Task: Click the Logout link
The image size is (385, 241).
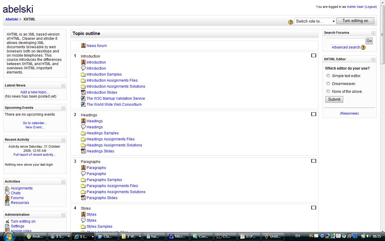Action: point(371,7)
